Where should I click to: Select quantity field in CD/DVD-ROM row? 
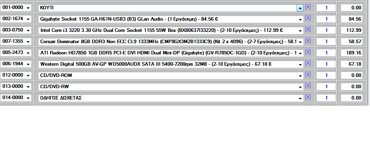pyautogui.click(x=326, y=76)
